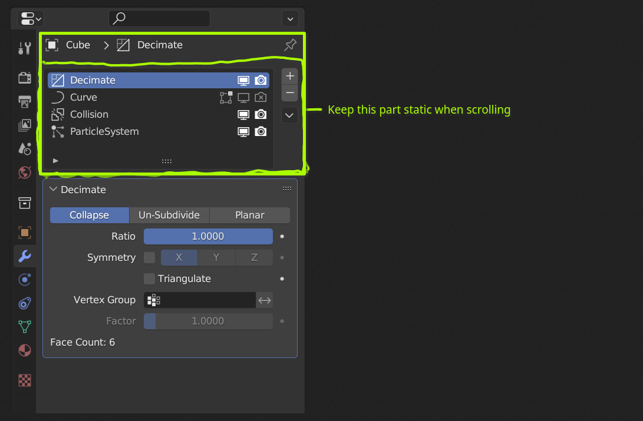This screenshot has width=643, height=421.
Task: Open the Object properties tab
Action: pyautogui.click(x=25, y=233)
